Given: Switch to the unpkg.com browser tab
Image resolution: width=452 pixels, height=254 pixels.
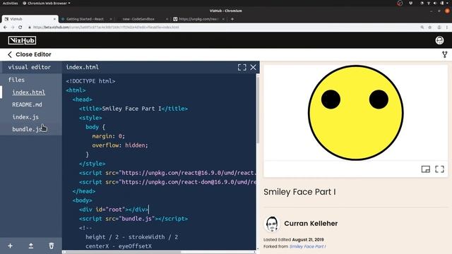Looking at the screenshot, I should pos(199,19).
